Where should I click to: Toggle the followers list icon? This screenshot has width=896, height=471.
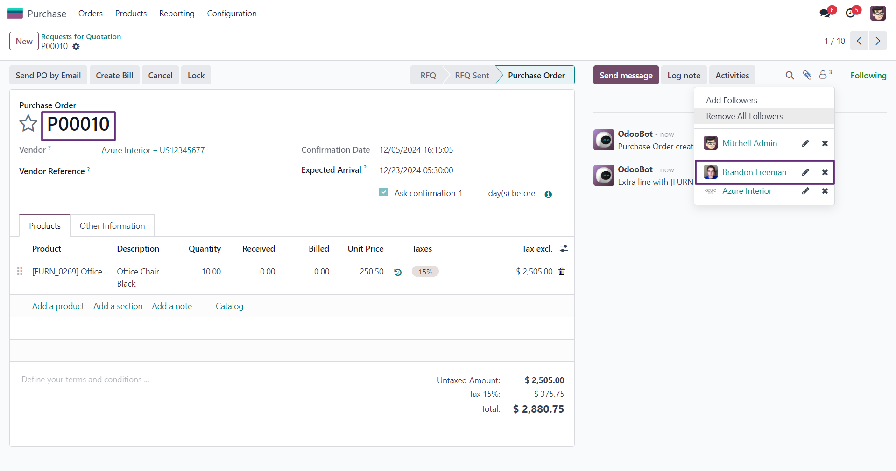point(825,75)
